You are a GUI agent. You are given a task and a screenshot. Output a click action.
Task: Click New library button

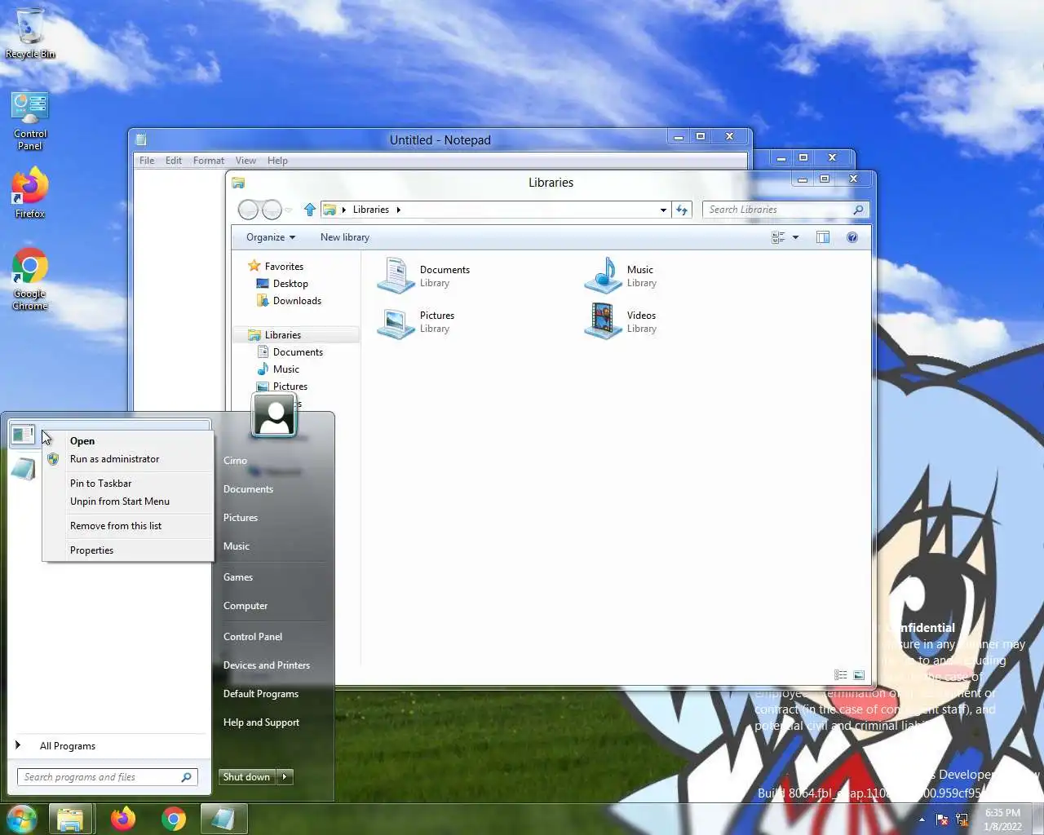344,237
